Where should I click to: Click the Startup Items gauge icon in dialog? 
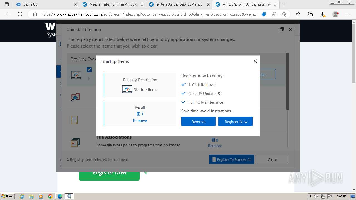point(127,89)
